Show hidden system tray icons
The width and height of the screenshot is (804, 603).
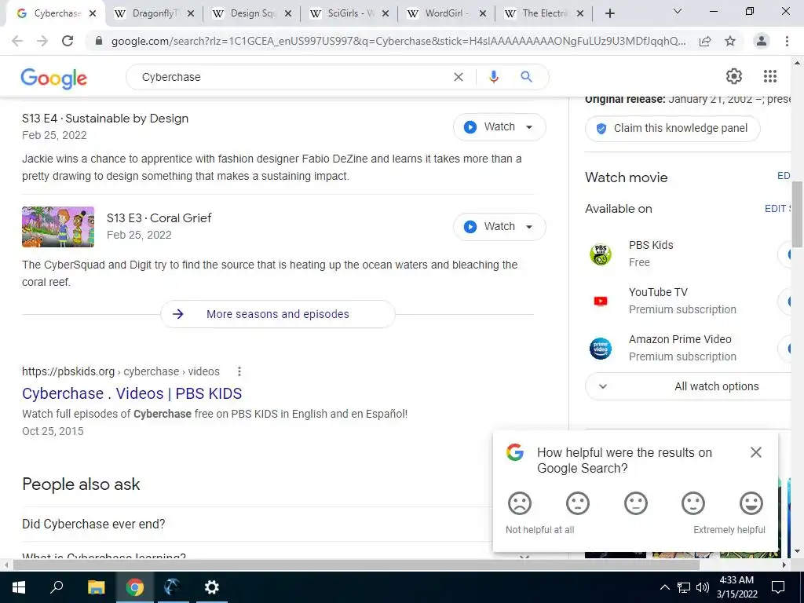[x=664, y=587]
